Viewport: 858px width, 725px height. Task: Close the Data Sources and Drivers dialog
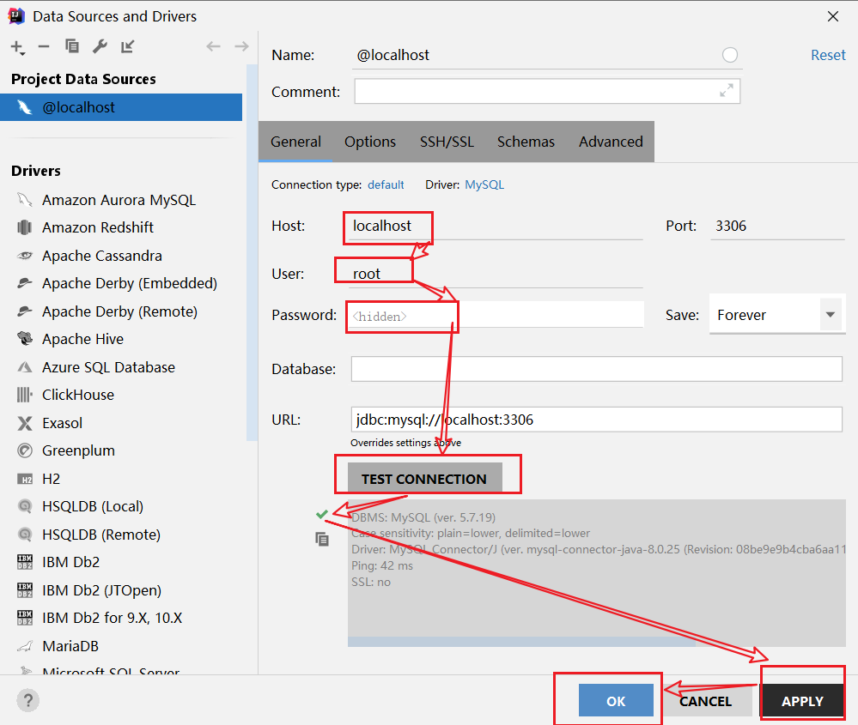[x=833, y=16]
